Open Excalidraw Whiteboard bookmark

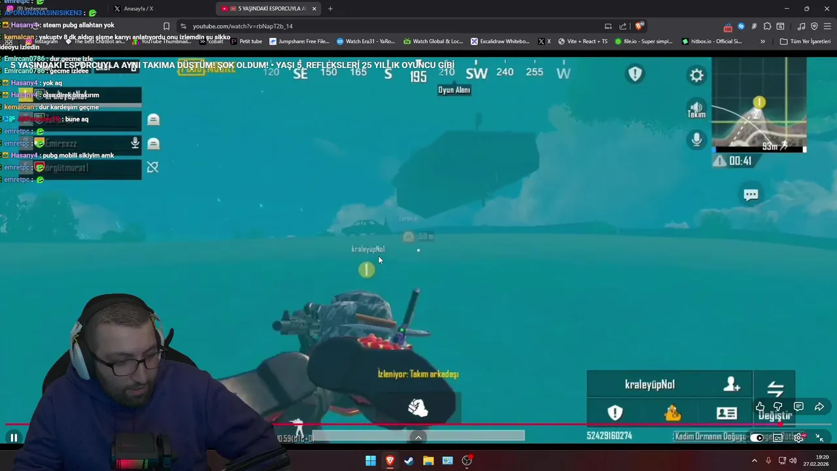coord(500,41)
